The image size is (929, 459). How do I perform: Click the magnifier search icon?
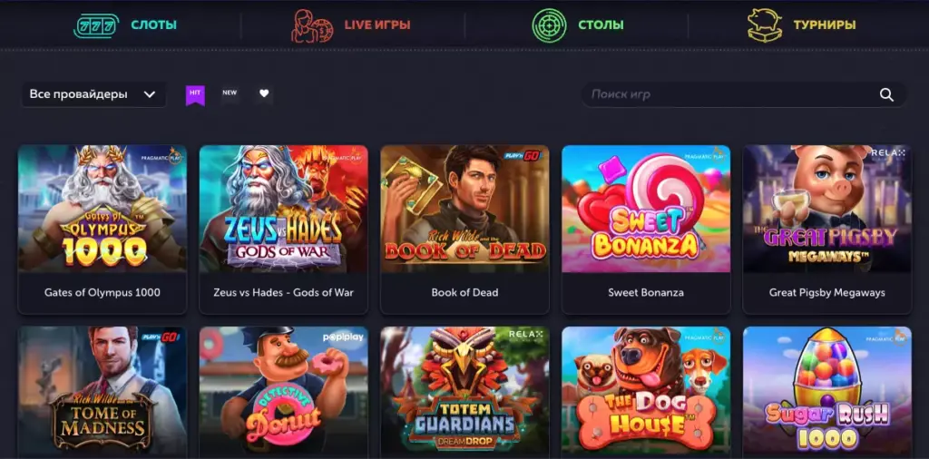[886, 94]
